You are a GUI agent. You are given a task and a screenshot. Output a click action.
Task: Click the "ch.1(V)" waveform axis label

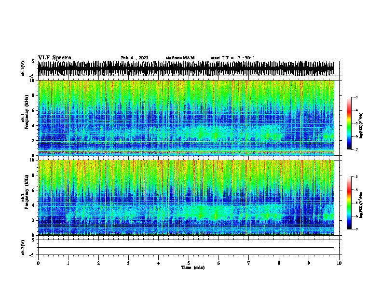click(23, 68)
